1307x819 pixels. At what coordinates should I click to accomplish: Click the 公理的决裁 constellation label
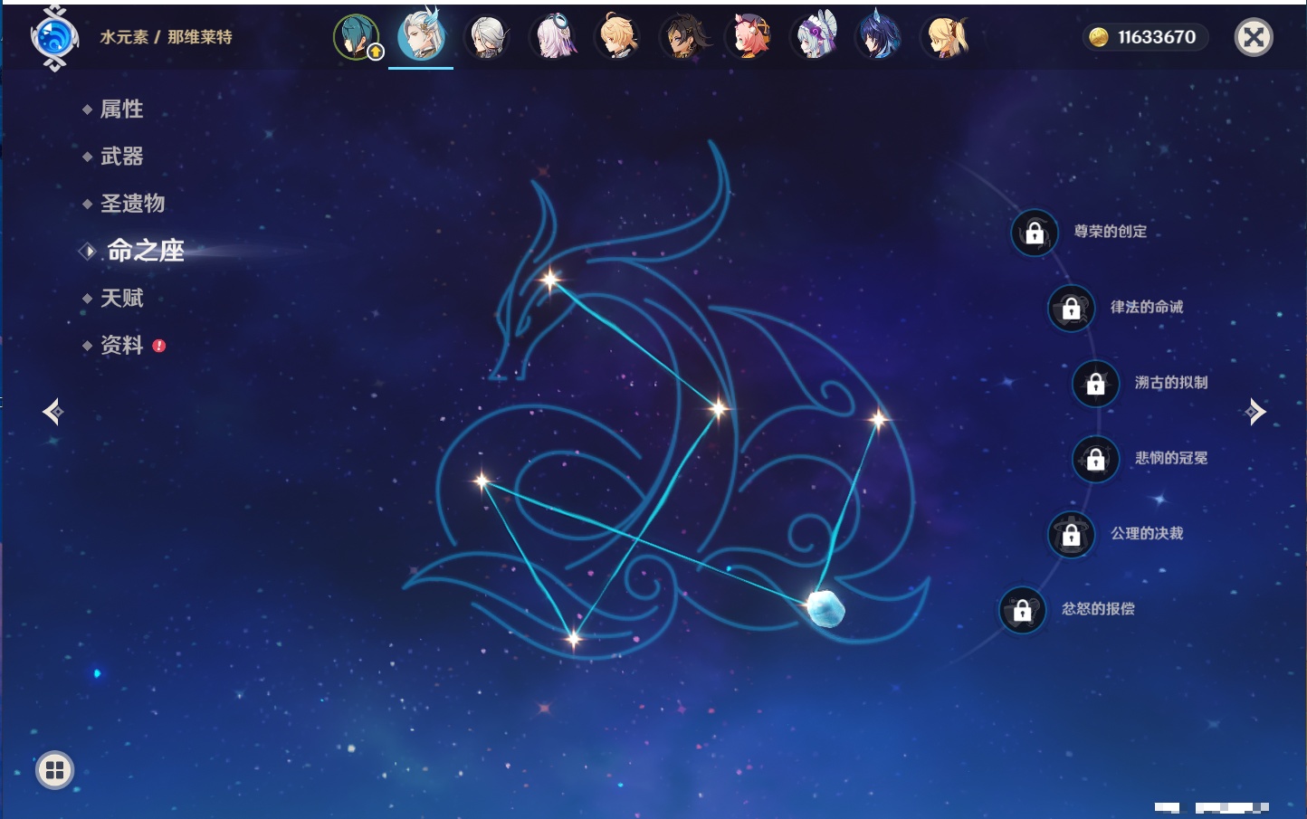pyautogui.click(x=1146, y=534)
